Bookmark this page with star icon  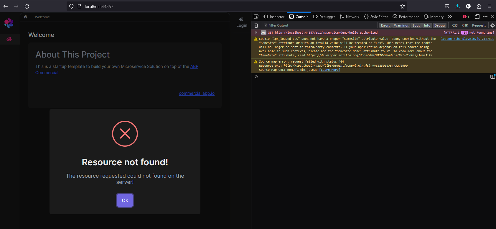[403, 6]
